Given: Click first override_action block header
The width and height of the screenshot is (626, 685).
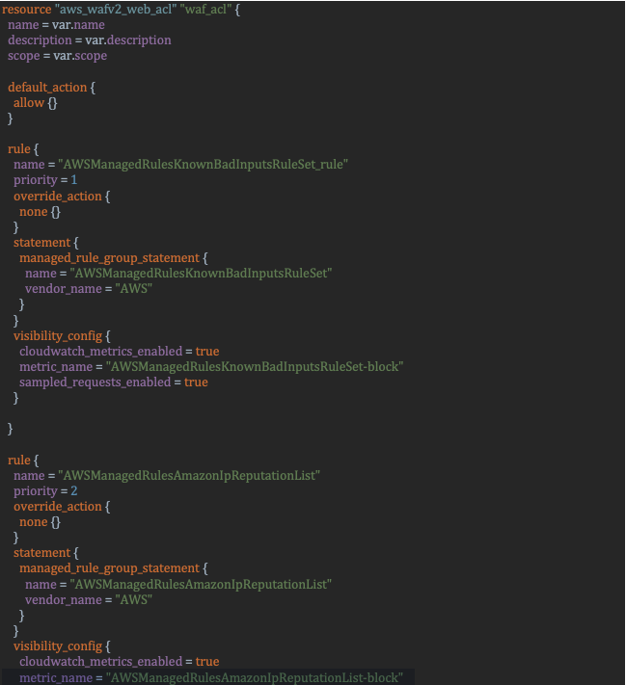Looking at the screenshot, I should tap(62, 197).
